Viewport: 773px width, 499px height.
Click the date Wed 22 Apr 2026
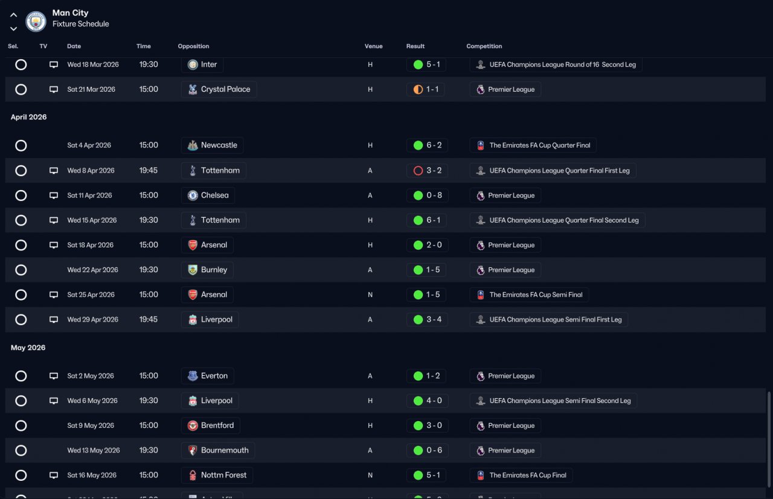pos(92,270)
